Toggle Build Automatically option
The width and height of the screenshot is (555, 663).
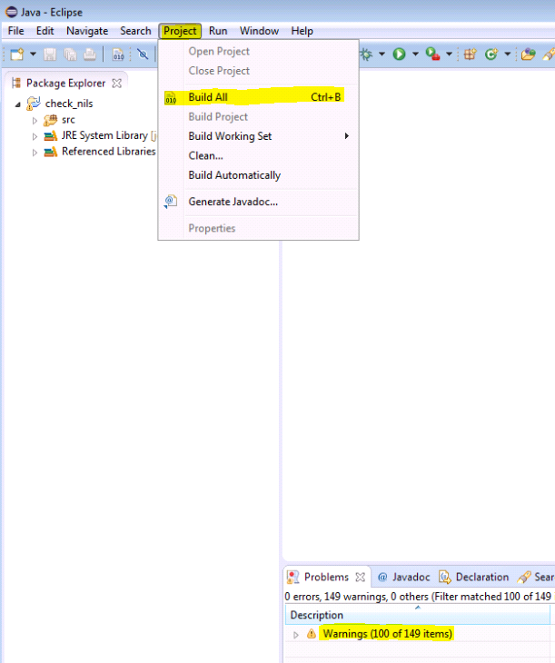[259, 175]
